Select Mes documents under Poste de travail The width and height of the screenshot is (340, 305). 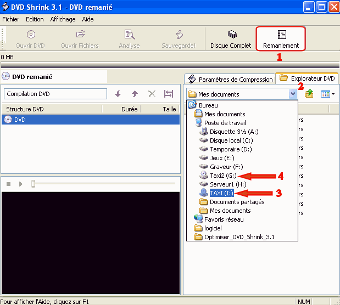pyautogui.click(x=230, y=211)
